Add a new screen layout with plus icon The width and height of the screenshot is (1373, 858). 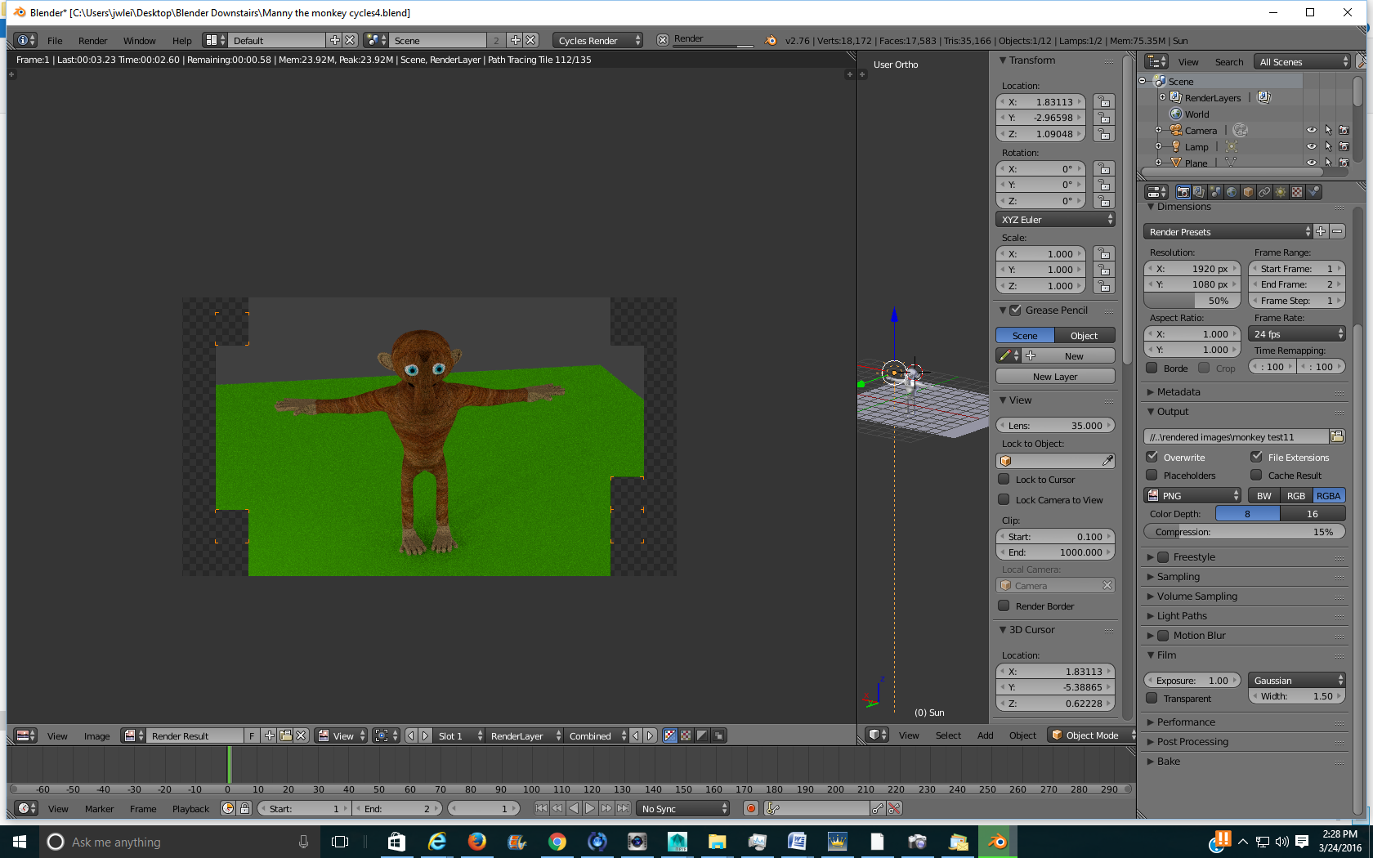click(x=334, y=40)
